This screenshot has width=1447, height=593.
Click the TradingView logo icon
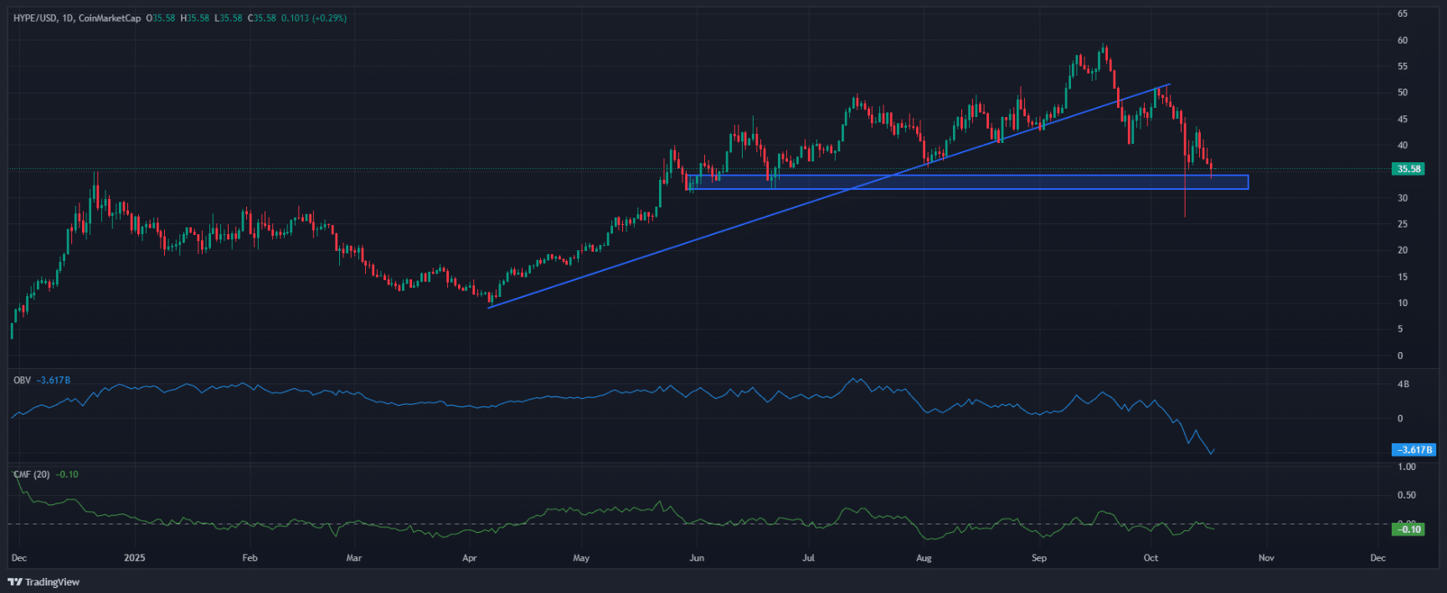[x=14, y=582]
